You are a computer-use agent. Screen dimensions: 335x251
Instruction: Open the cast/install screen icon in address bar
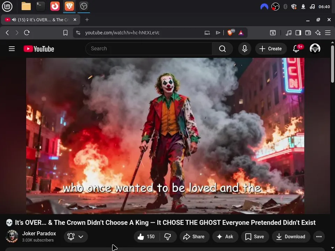[207, 33]
